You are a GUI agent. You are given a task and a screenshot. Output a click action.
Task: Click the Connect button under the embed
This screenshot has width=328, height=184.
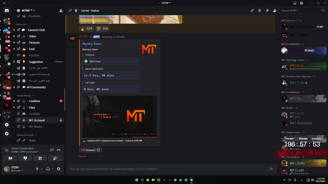point(90,150)
